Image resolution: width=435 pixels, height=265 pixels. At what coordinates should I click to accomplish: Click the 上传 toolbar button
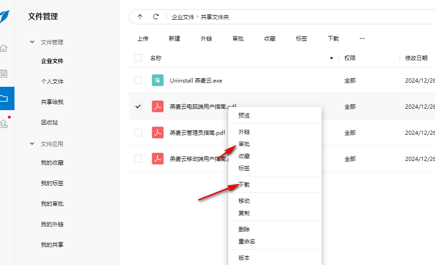[143, 39]
